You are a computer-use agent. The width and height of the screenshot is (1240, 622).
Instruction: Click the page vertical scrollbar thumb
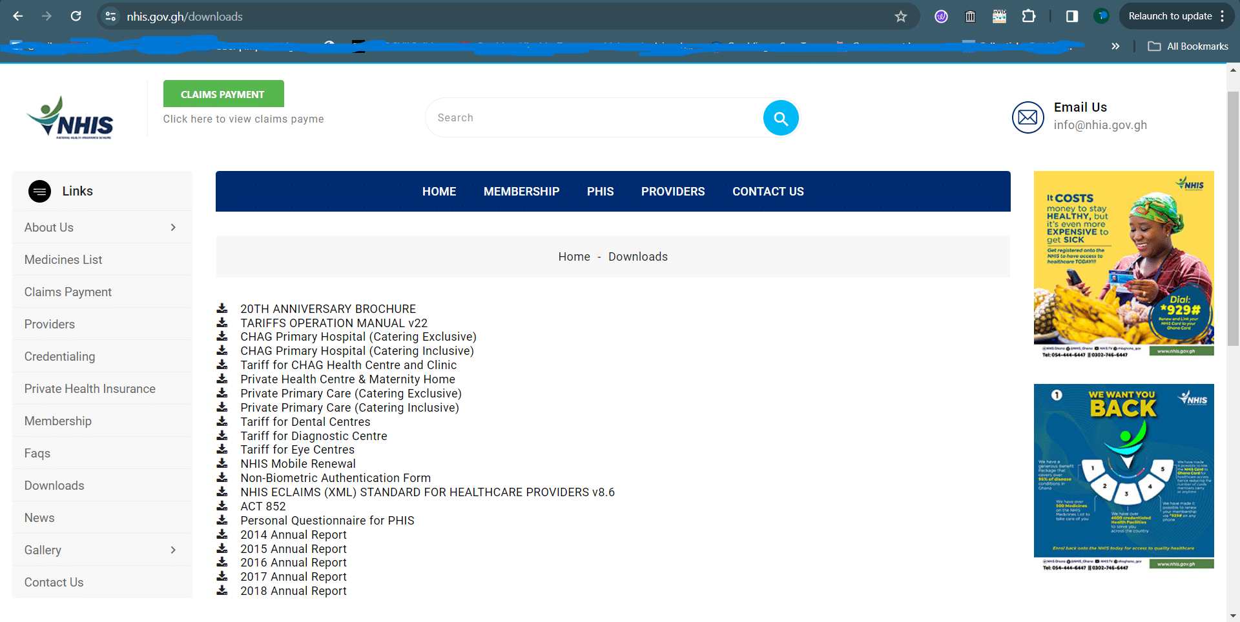1233,218
